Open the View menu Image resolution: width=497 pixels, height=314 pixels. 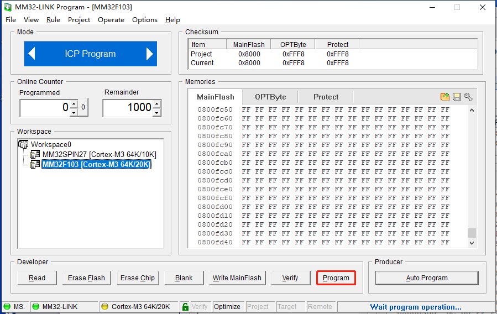pyautogui.click(x=31, y=20)
